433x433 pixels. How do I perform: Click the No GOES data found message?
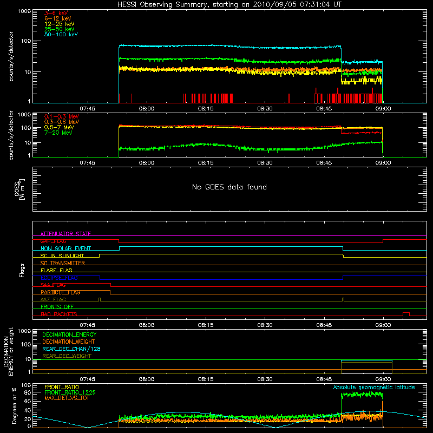(x=229, y=187)
